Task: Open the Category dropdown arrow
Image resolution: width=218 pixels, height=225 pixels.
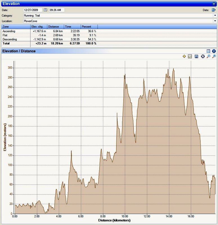Action: pyautogui.click(x=215, y=15)
